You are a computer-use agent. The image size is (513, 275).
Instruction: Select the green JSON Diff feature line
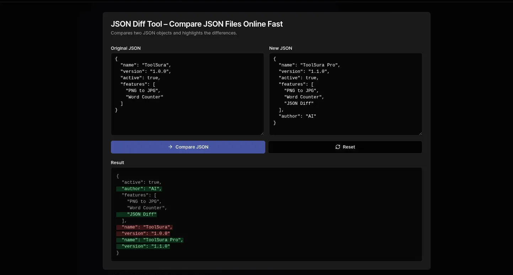137,214
